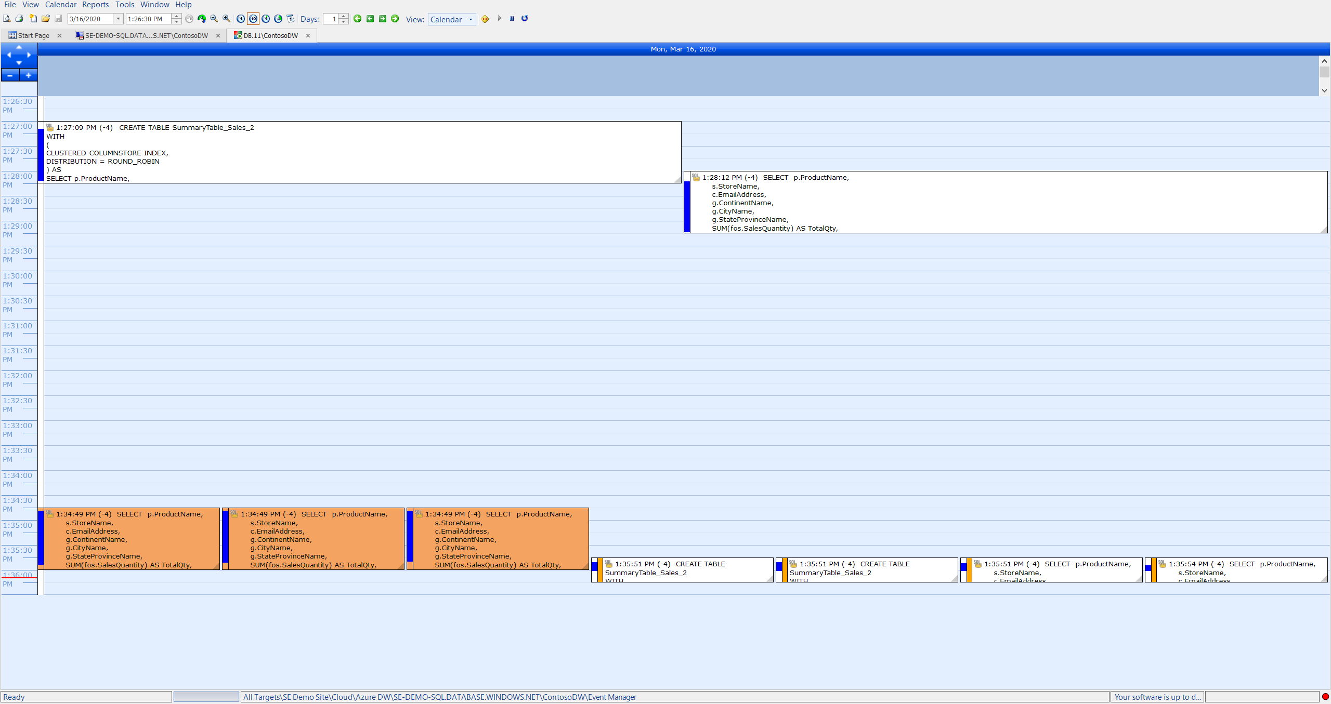Zoom in on the calendar timeline
Screen dimensions: 1331x704
[x=226, y=19]
